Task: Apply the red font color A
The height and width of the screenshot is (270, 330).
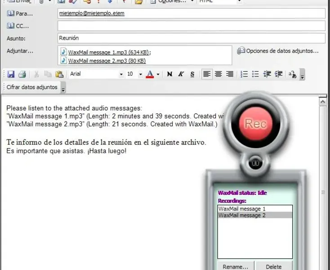Action: click(150, 74)
